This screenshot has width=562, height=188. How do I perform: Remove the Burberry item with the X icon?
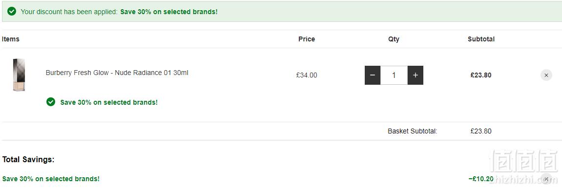click(x=546, y=75)
